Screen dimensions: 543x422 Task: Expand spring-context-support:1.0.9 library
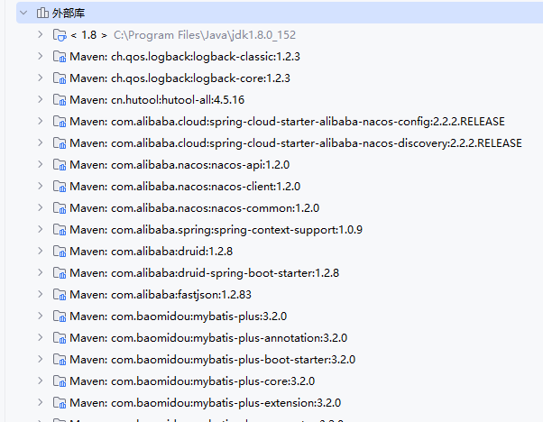point(41,230)
